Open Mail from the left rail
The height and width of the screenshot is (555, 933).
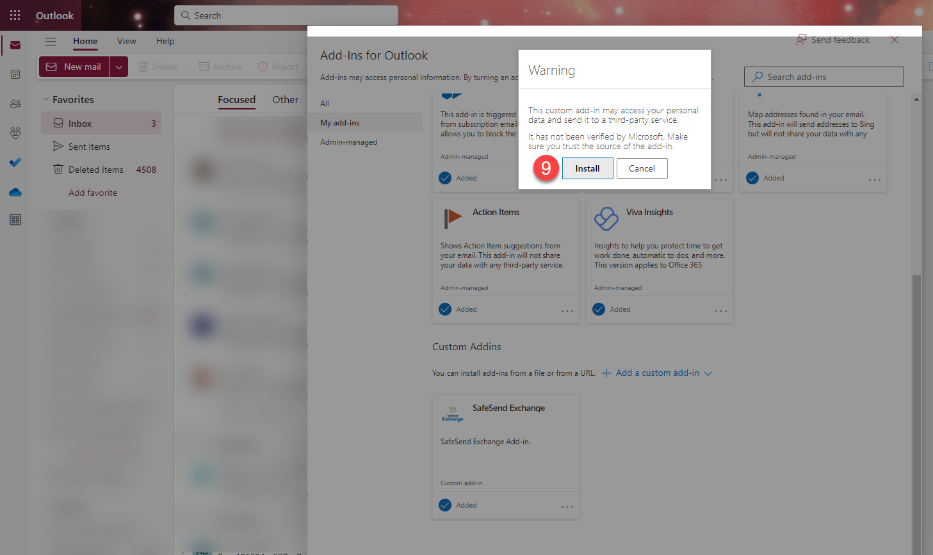pos(15,45)
